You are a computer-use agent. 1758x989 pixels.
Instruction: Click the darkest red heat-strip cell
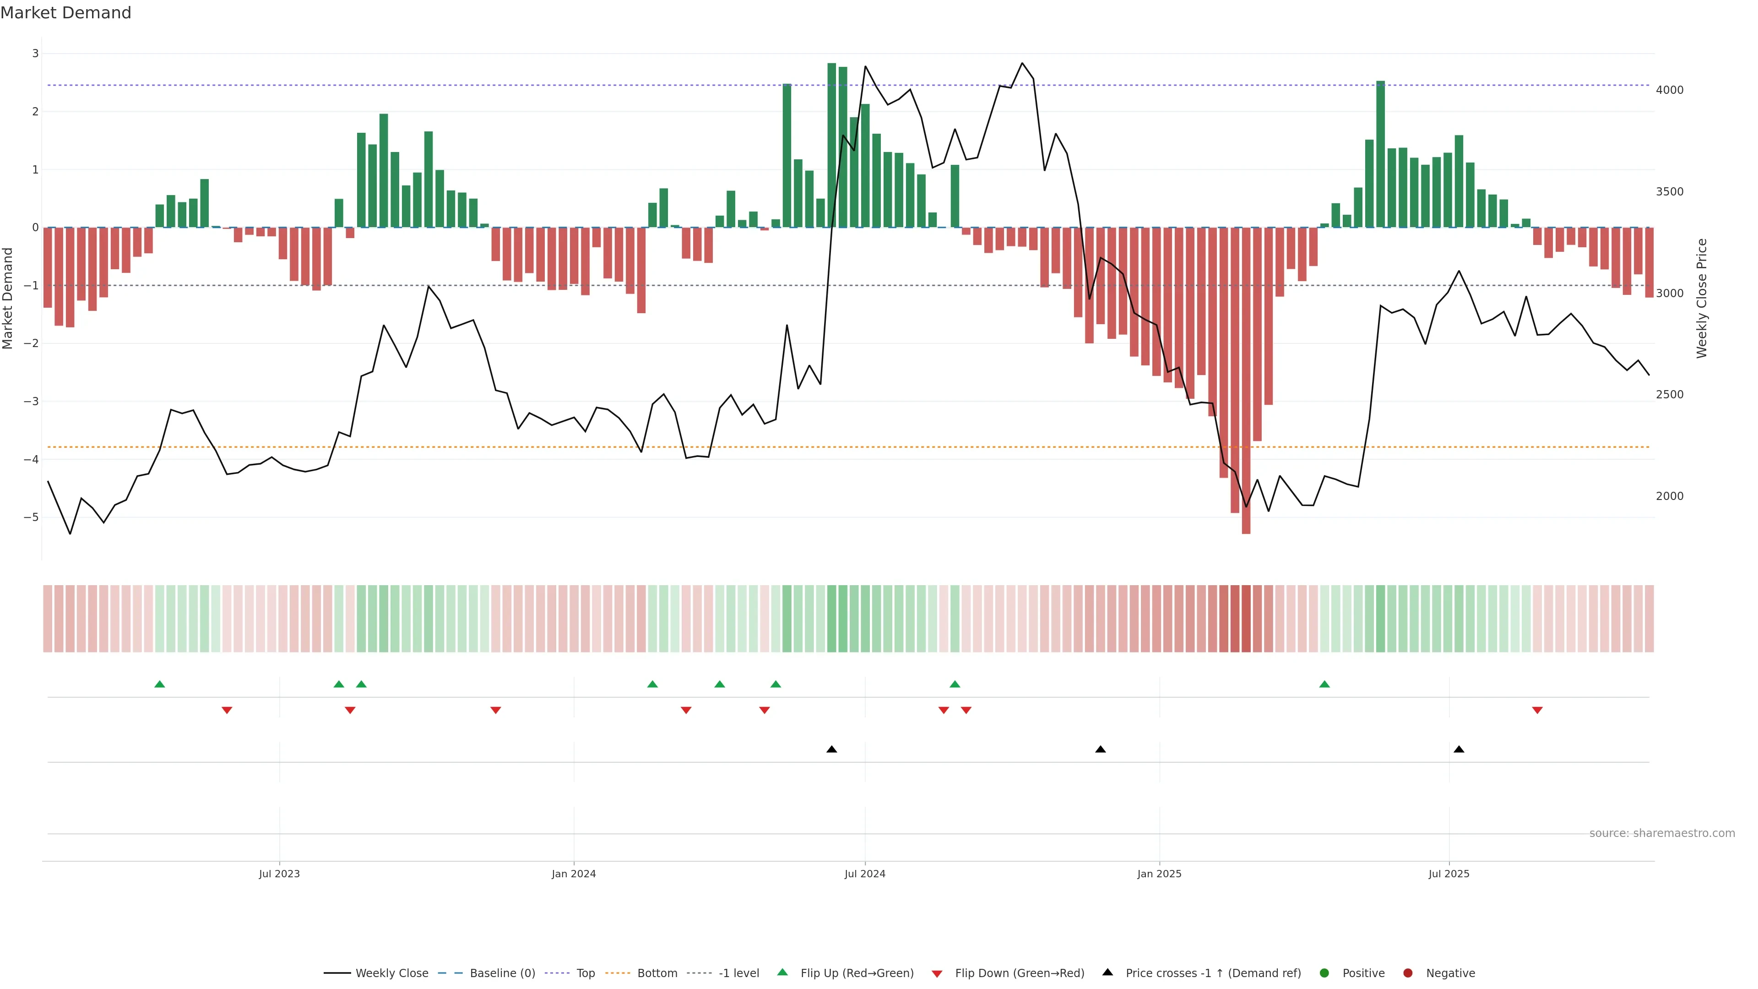(x=1246, y=619)
